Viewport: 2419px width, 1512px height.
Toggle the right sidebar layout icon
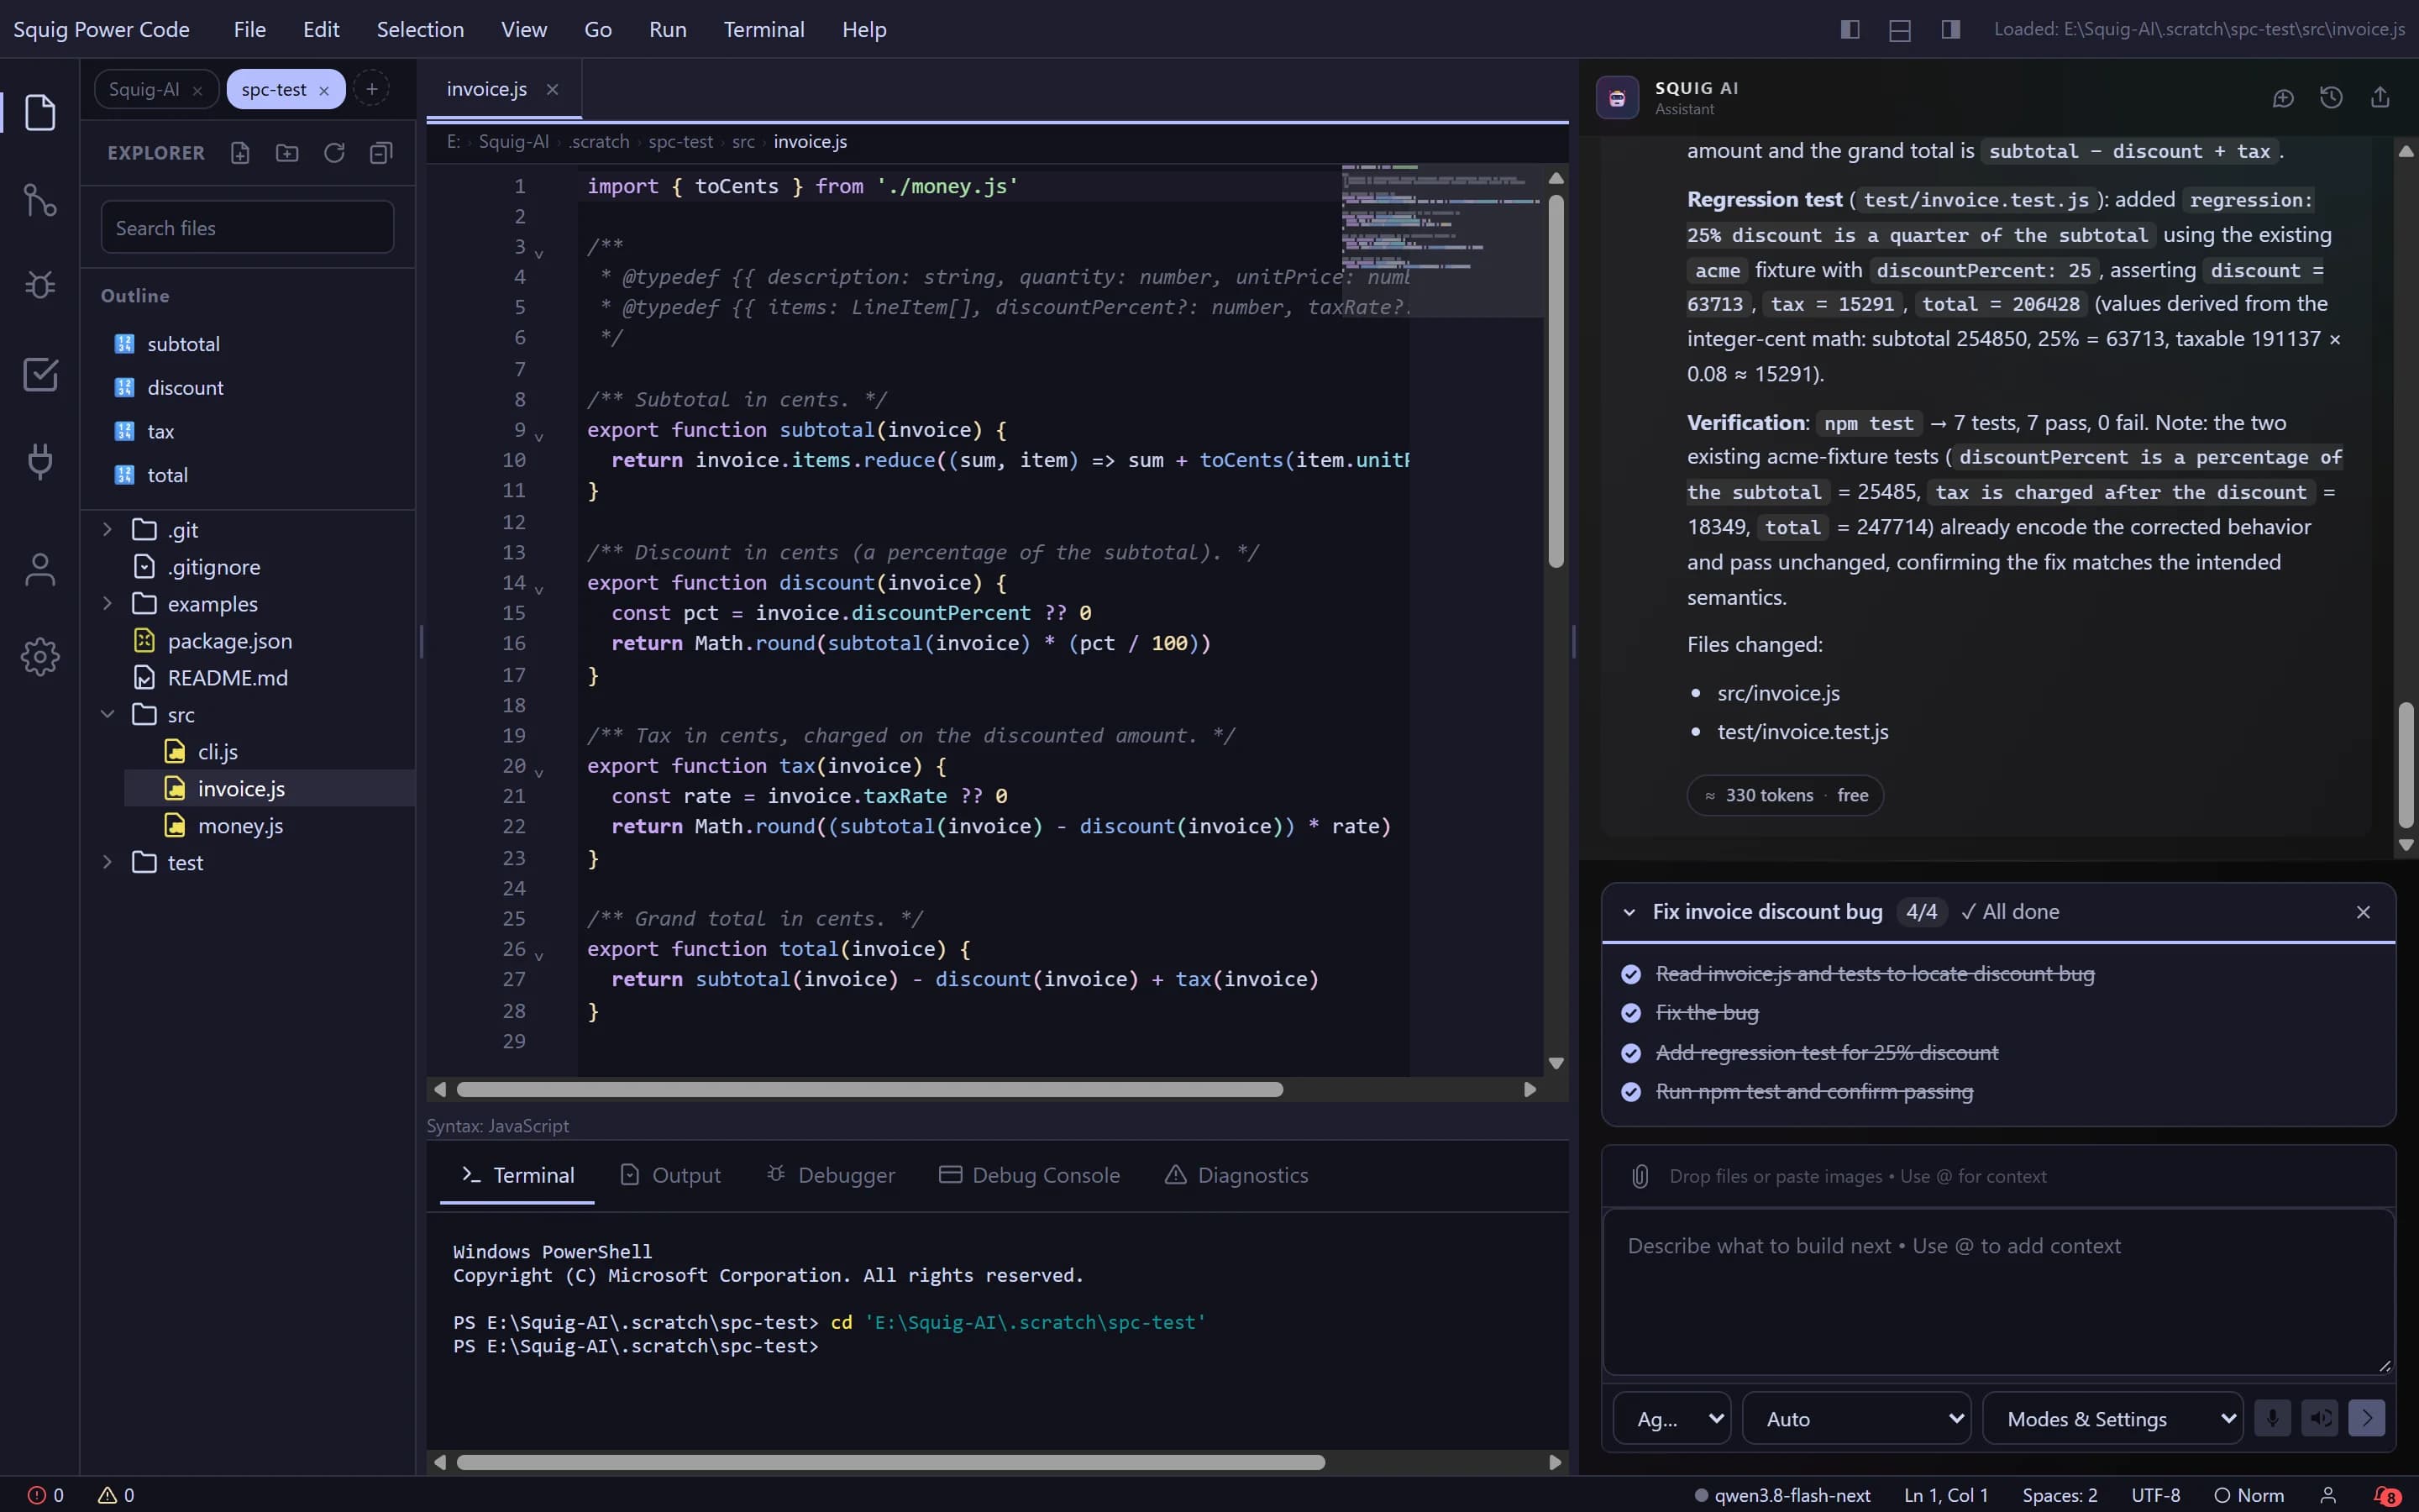[1950, 29]
